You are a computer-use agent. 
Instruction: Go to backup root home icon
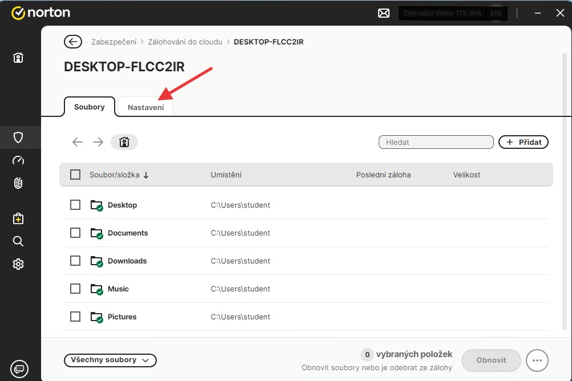(x=124, y=142)
